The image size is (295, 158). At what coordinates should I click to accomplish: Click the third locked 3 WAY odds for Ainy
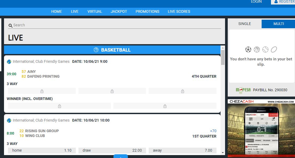click(183, 91)
